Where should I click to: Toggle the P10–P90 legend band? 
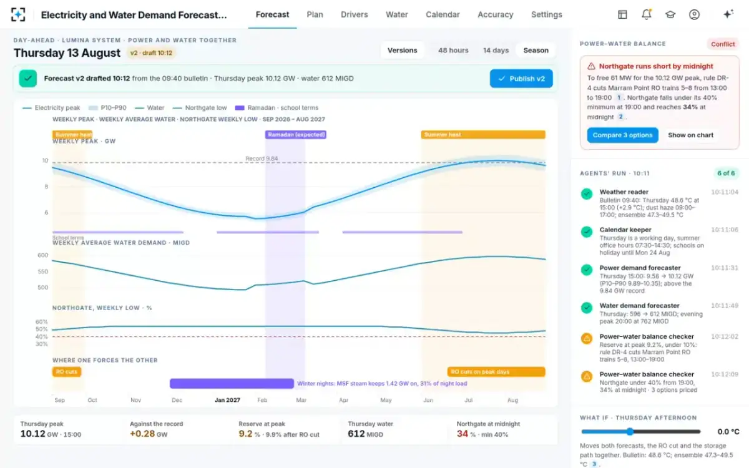pyautogui.click(x=107, y=108)
